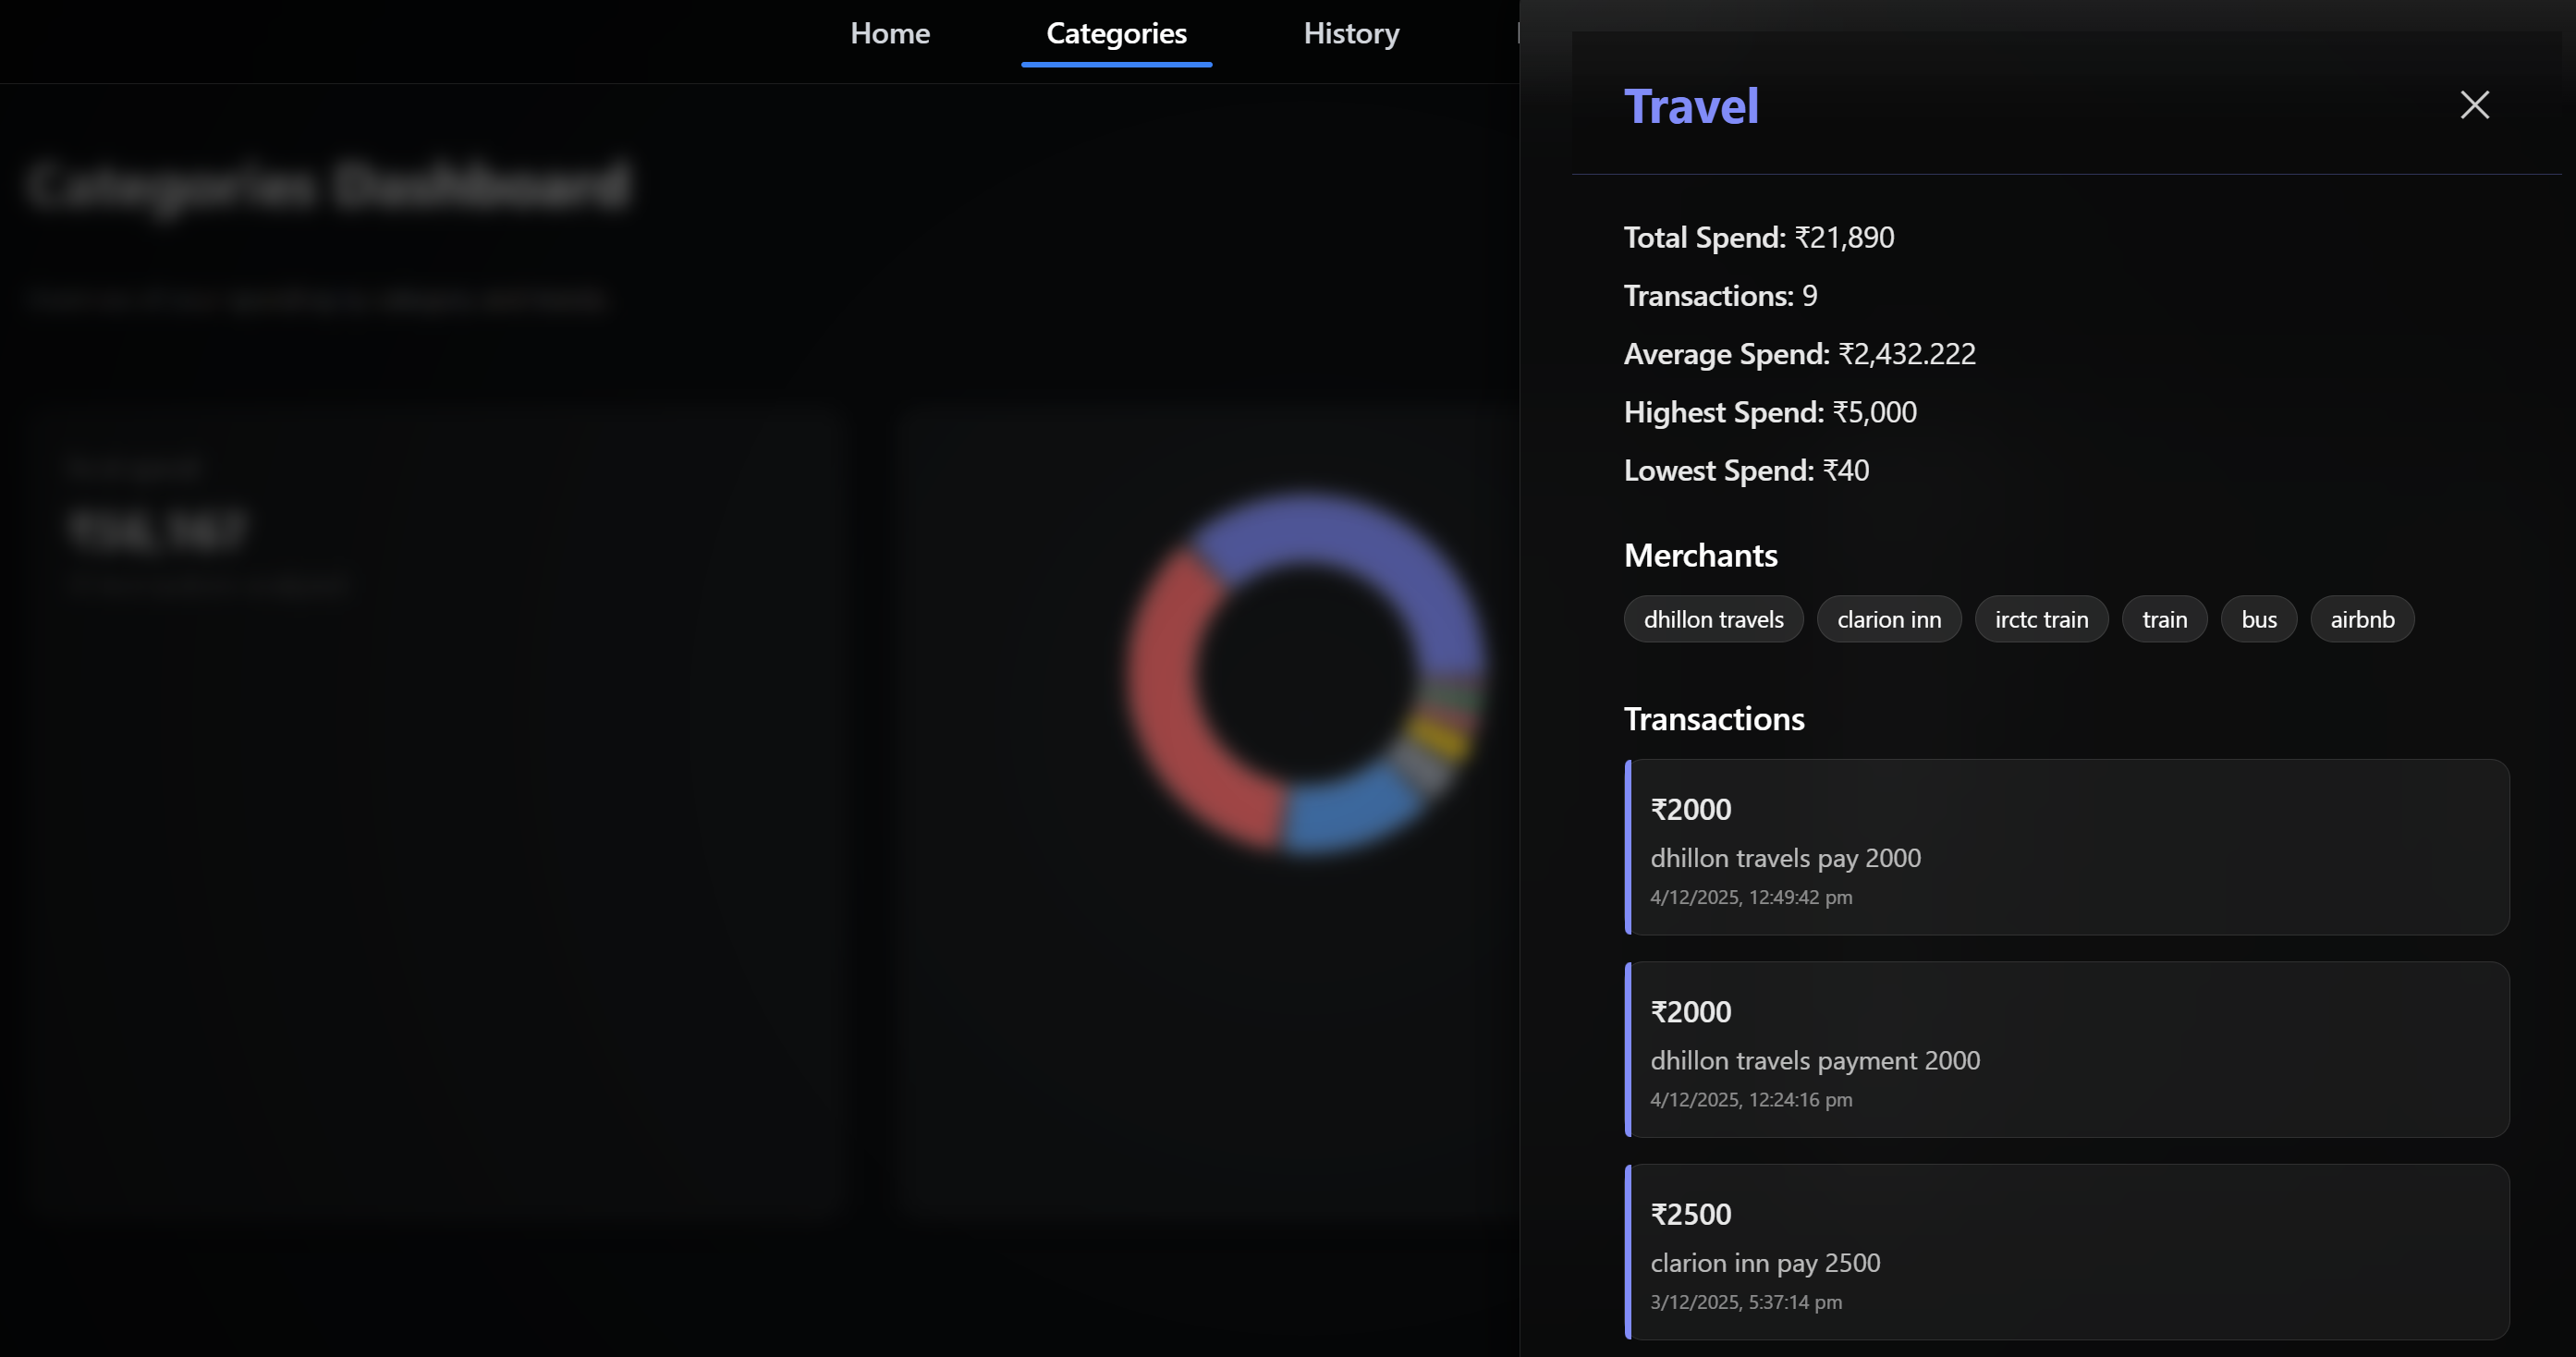Image resolution: width=2576 pixels, height=1357 pixels.
Task: Click the Total Spend ₹21,890 line
Action: click(1759, 237)
